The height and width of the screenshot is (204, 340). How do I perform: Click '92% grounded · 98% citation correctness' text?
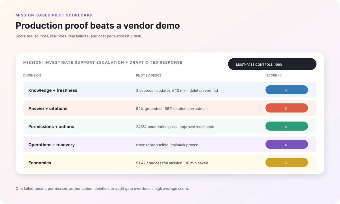coord(172,109)
